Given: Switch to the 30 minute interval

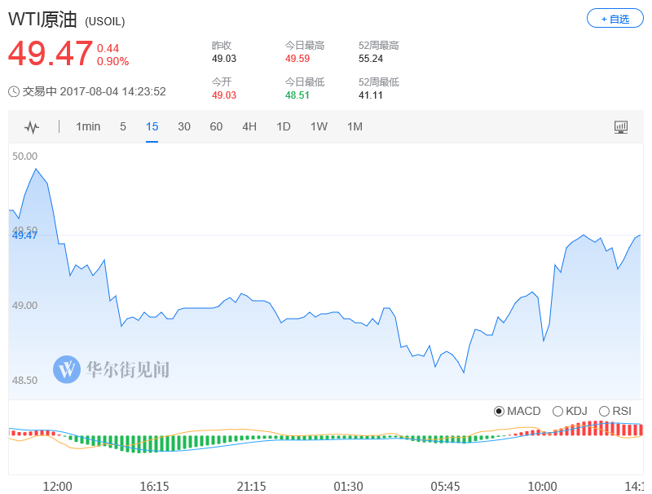Looking at the screenshot, I should pos(184,126).
